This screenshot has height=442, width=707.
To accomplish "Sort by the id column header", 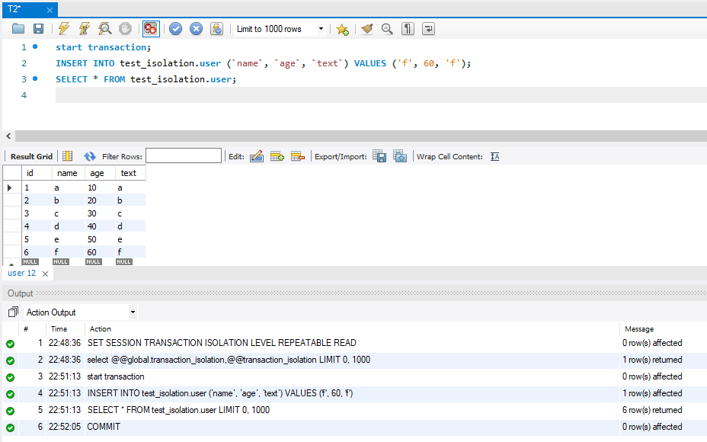I will [x=37, y=173].
